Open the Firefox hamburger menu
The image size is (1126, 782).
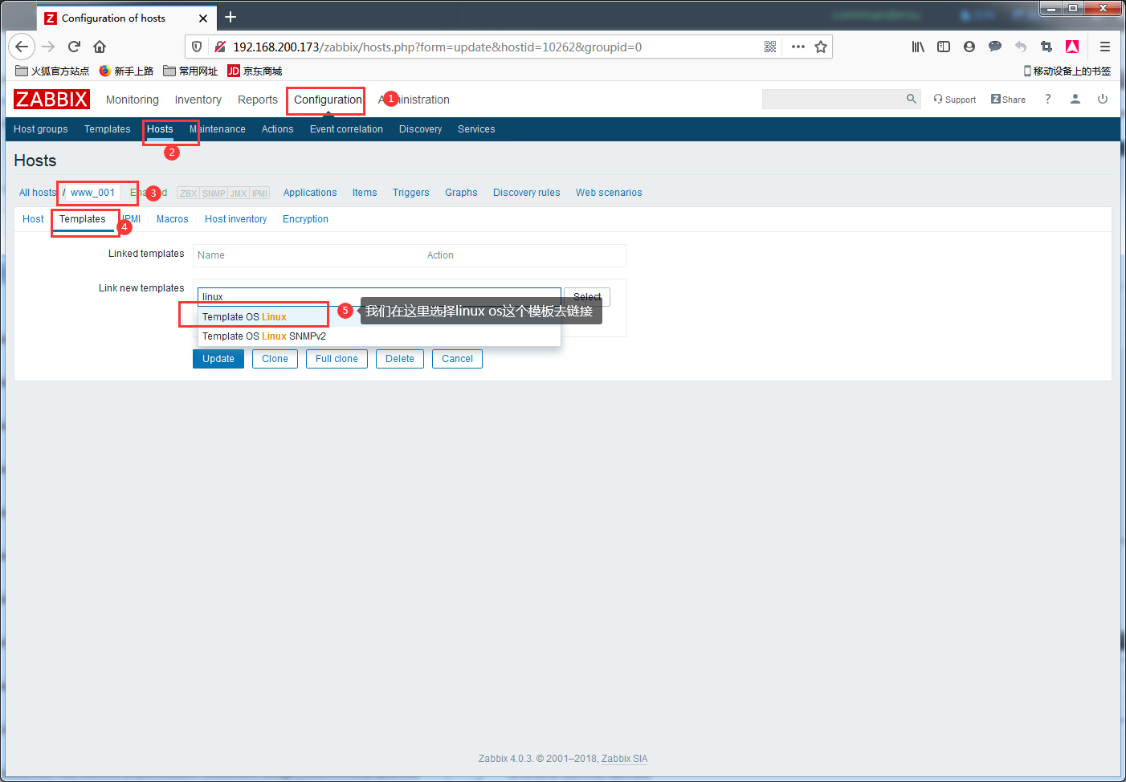point(1105,47)
